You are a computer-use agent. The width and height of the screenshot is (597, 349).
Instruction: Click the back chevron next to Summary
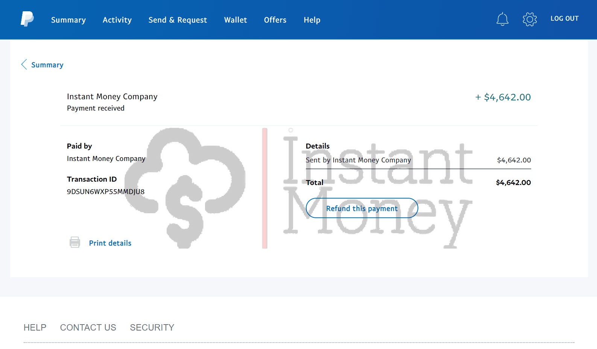pyautogui.click(x=24, y=64)
